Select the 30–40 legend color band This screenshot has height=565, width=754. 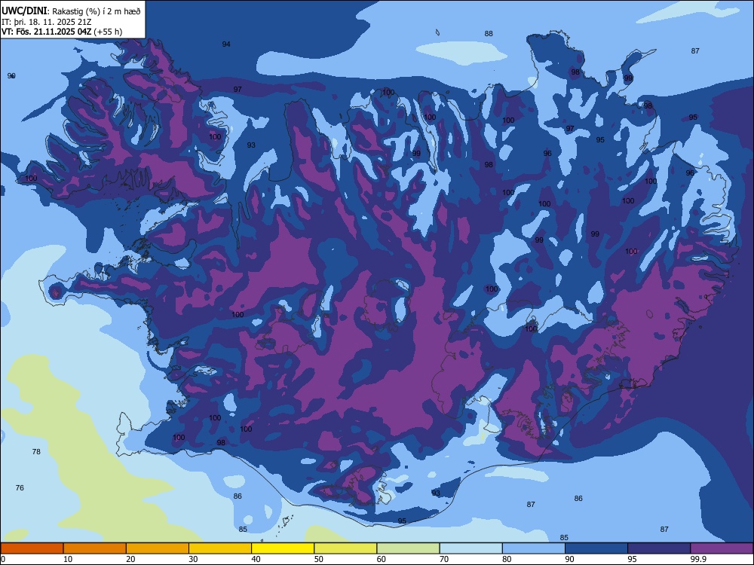pos(220,548)
